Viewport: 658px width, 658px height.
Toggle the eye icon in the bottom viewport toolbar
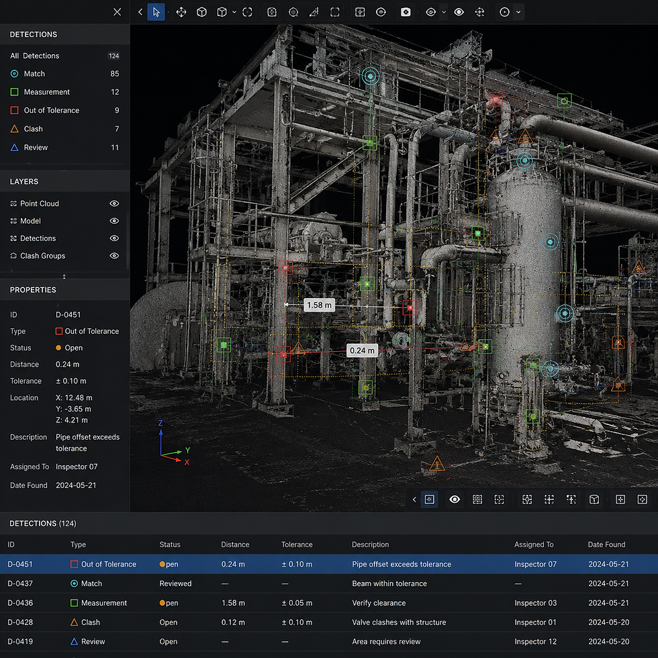pyautogui.click(x=455, y=500)
